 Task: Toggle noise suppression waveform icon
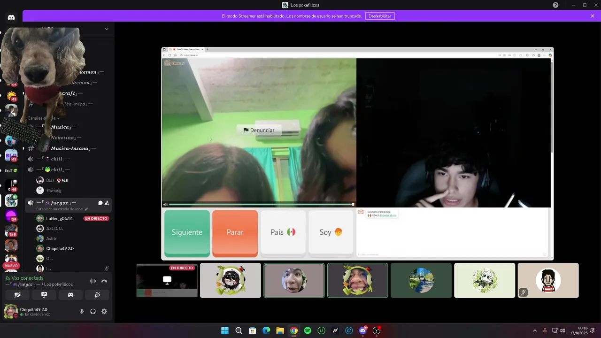[x=93, y=281]
